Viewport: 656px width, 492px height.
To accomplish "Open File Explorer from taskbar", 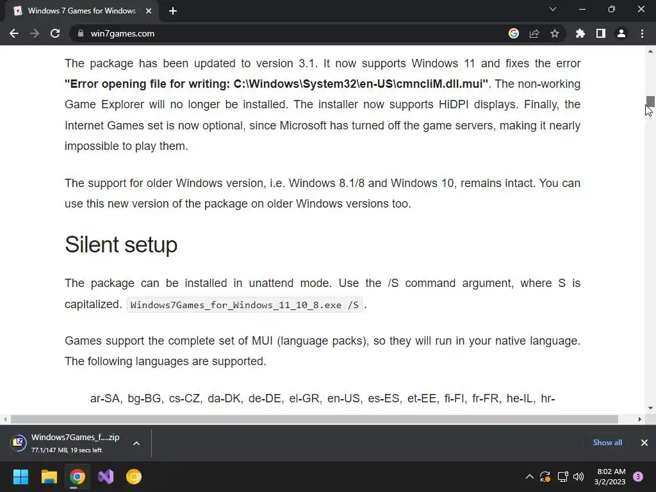I will [x=49, y=477].
